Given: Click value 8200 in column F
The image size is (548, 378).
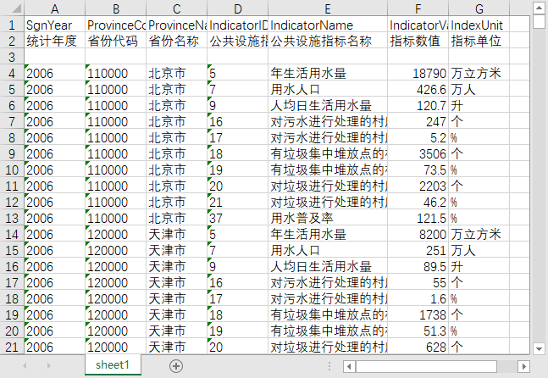Looking at the screenshot, I should (418, 234).
